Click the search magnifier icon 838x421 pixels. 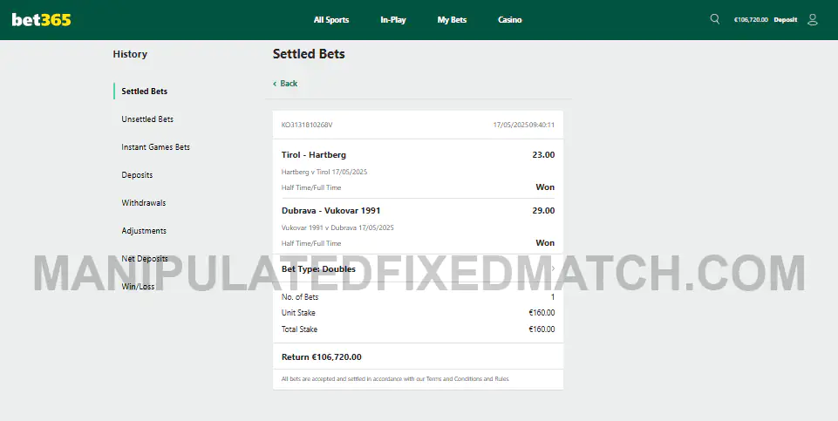coord(714,19)
